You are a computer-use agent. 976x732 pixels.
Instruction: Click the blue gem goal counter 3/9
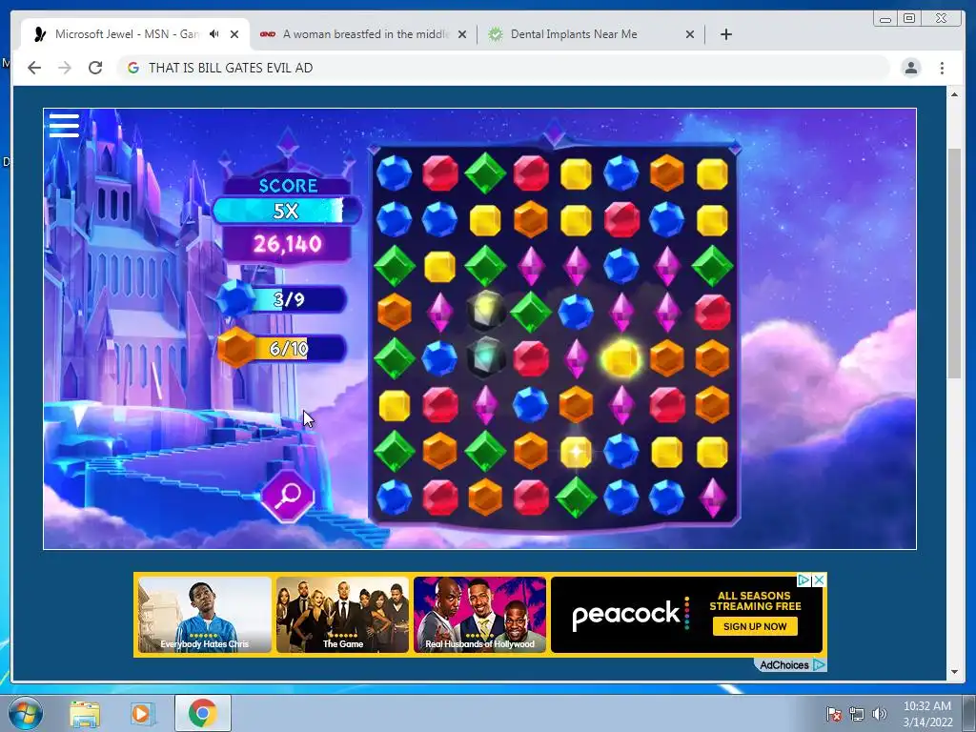pos(281,299)
